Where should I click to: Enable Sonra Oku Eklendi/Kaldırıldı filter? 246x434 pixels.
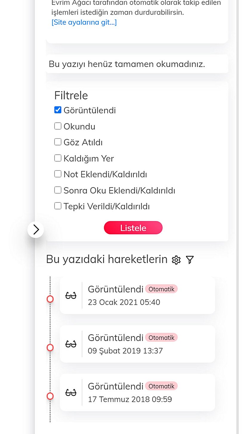tap(58, 190)
